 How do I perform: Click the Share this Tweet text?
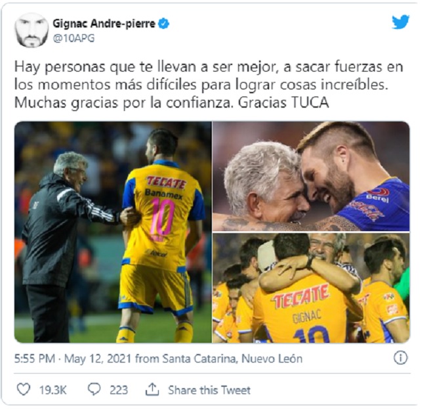coord(209,389)
